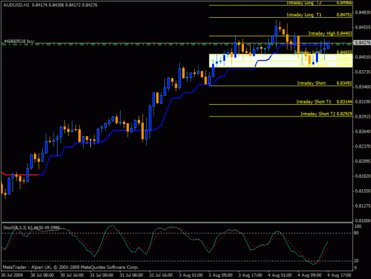This screenshot has width=371, height=279.
Task: Click the 0.84055 intraday level value
Action: click(344, 52)
